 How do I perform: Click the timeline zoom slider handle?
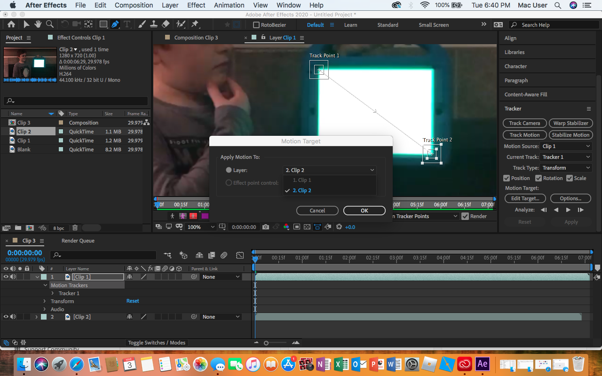266,343
